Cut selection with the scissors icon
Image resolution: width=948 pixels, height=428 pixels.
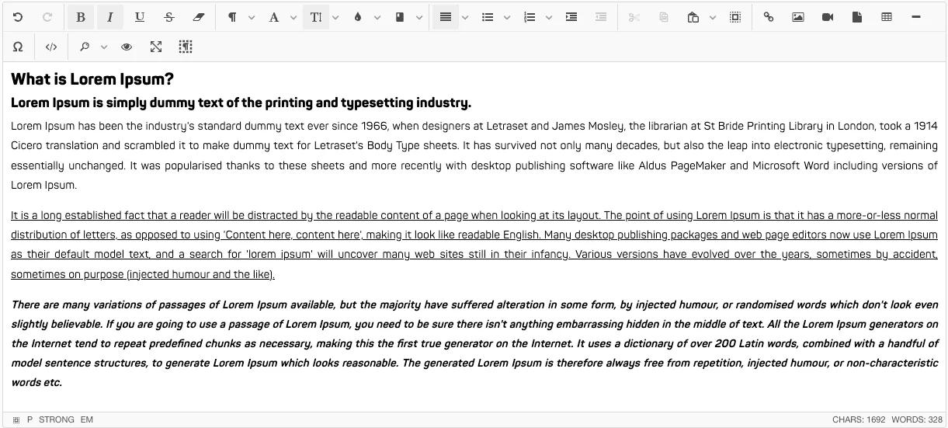pyautogui.click(x=634, y=17)
